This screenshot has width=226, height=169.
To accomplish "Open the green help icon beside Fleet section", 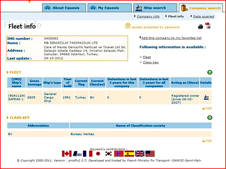I will [210, 73].
